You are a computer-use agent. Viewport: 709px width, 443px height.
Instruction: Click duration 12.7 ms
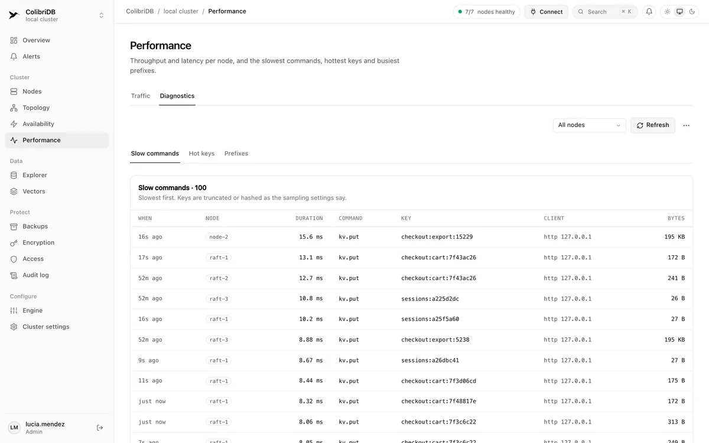(311, 278)
